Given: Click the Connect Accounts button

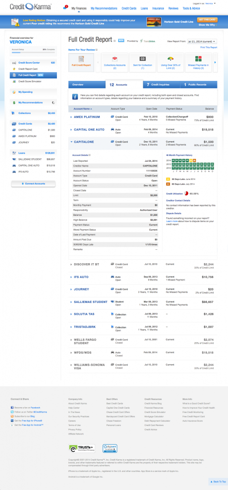Looking at the screenshot, I should click(33, 184).
